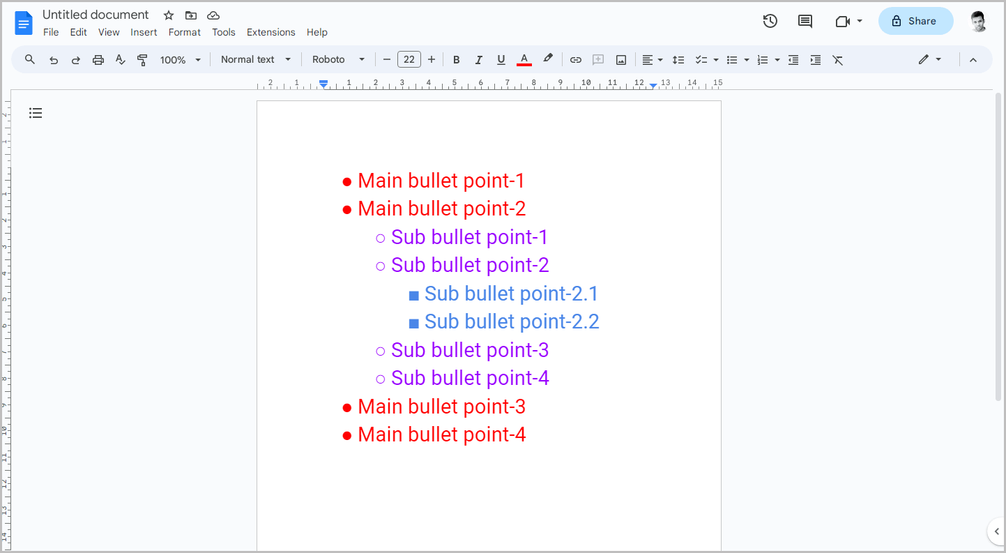1006x553 pixels.
Task: Open the version history clock icon
Action: pyautogui.click(x=770, y=21)
